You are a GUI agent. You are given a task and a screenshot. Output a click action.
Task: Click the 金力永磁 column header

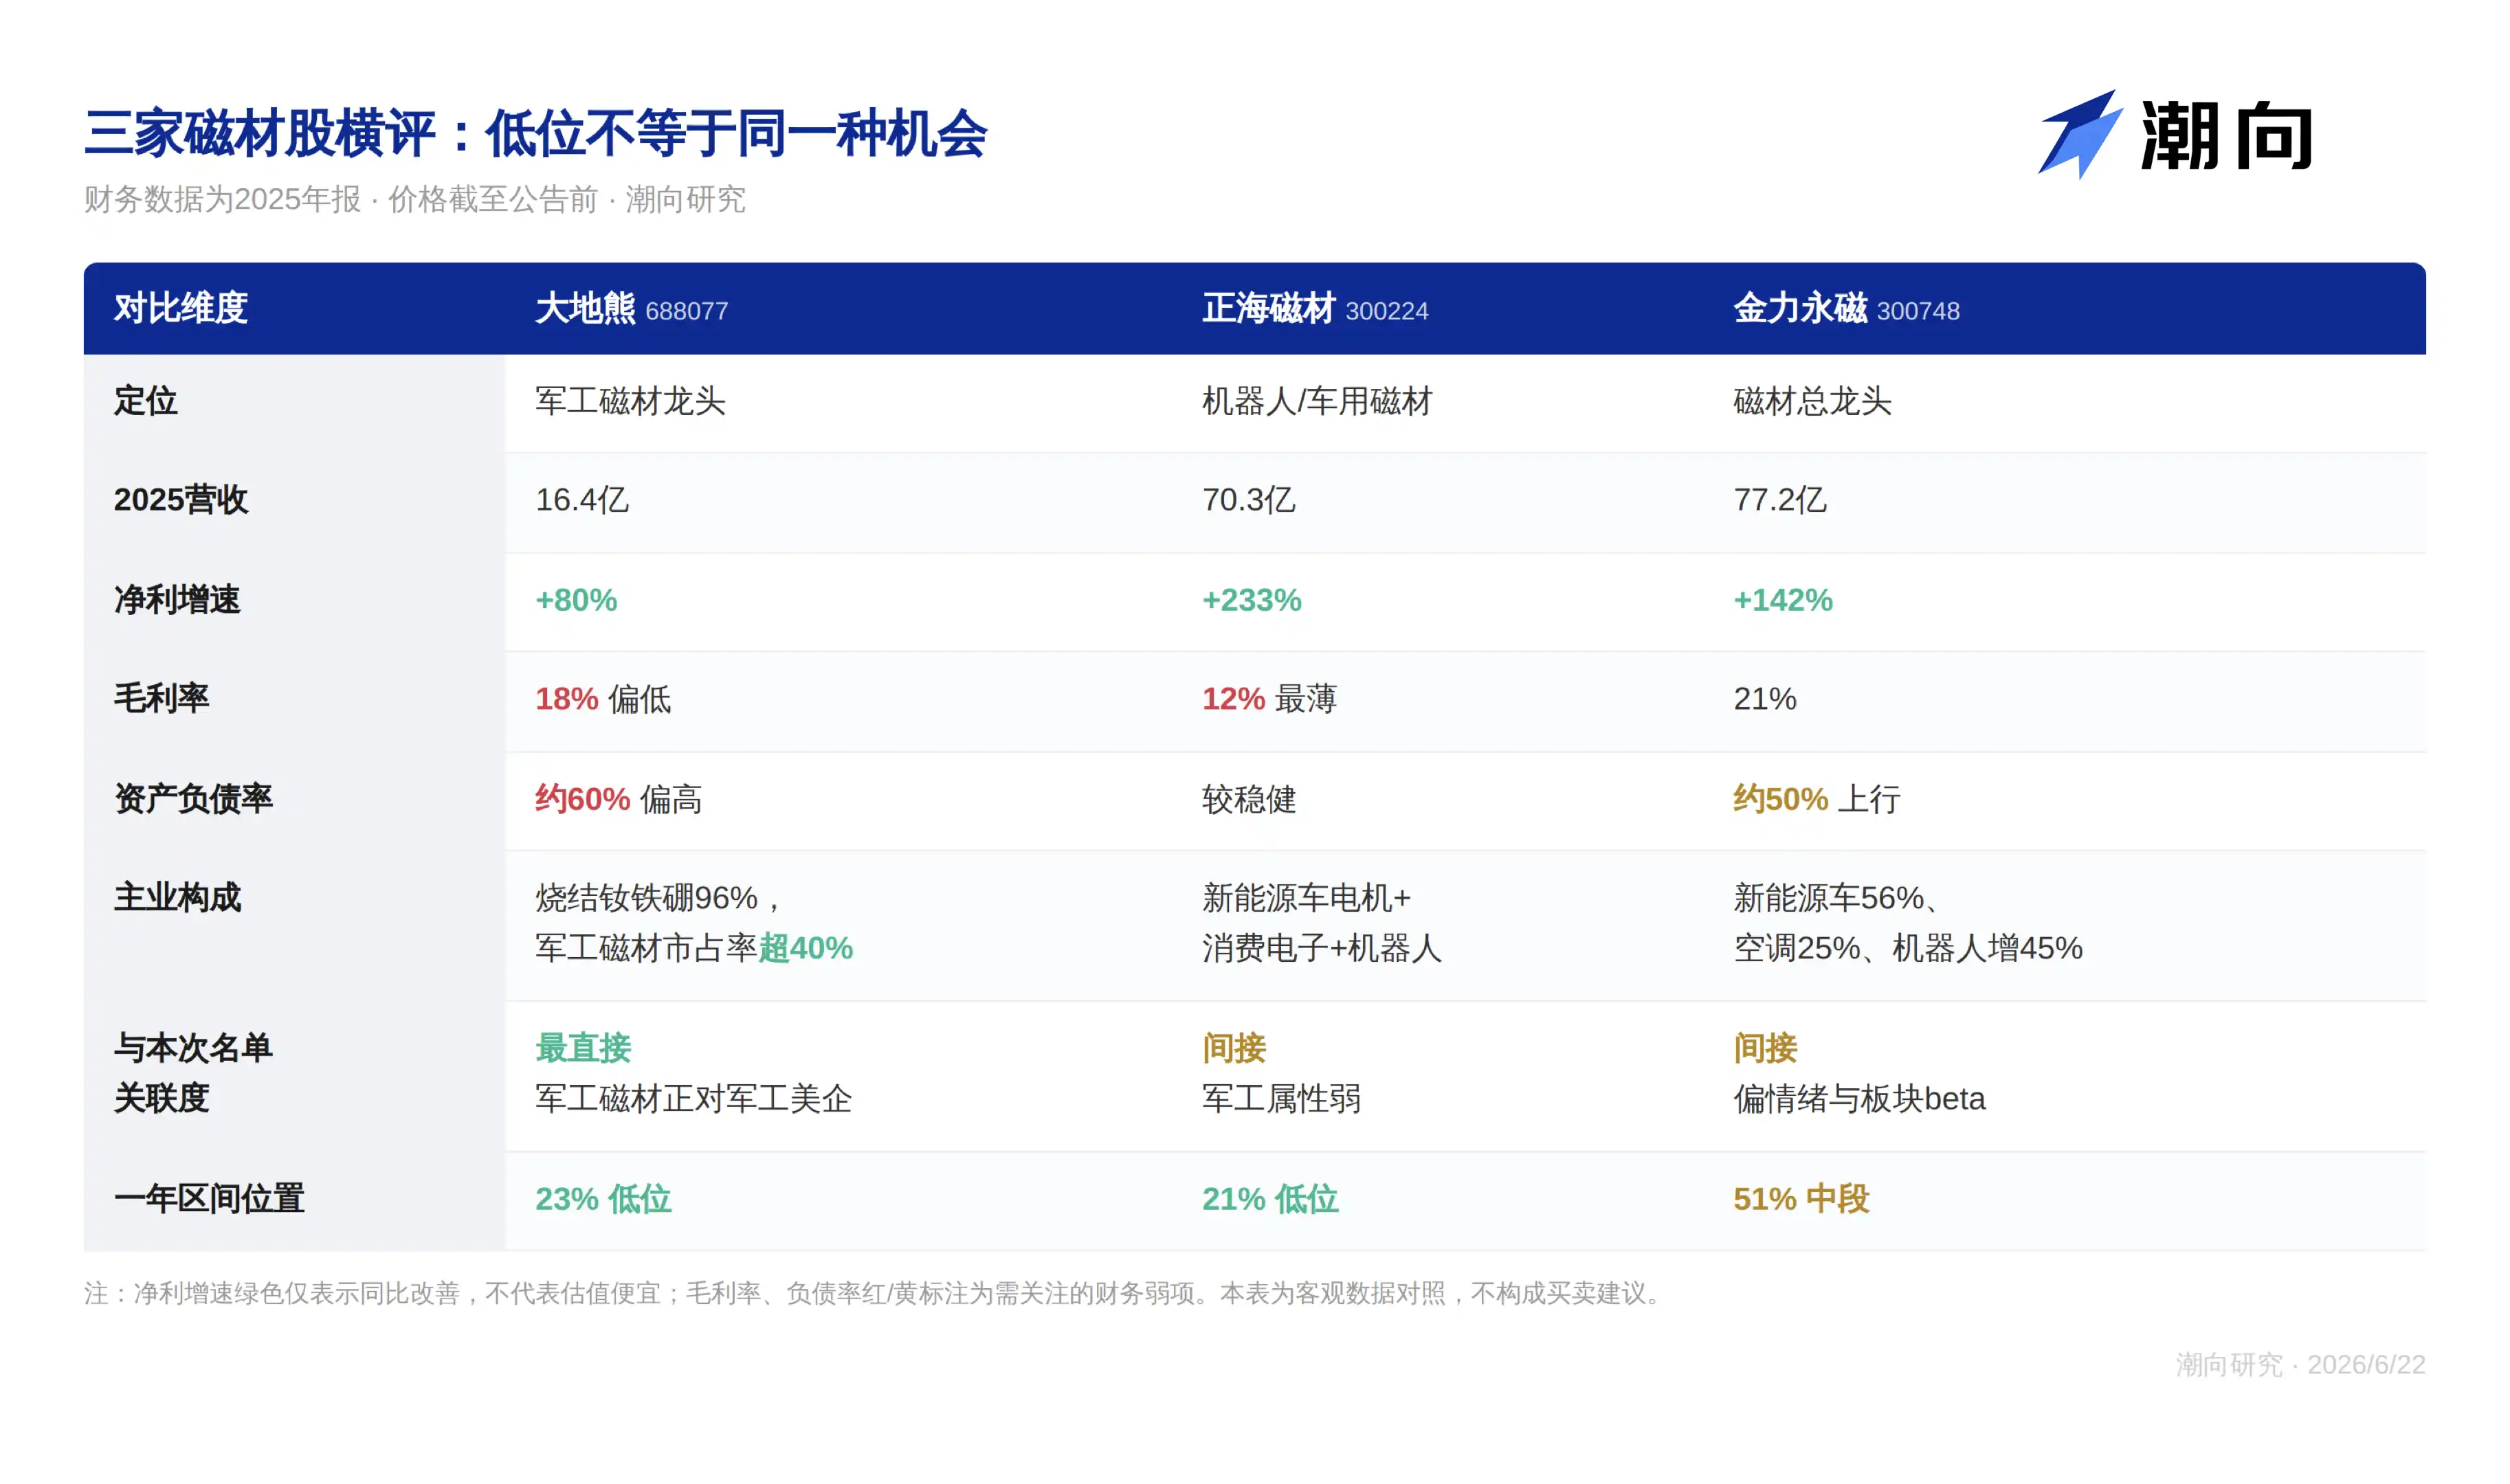click(1800, 308)
